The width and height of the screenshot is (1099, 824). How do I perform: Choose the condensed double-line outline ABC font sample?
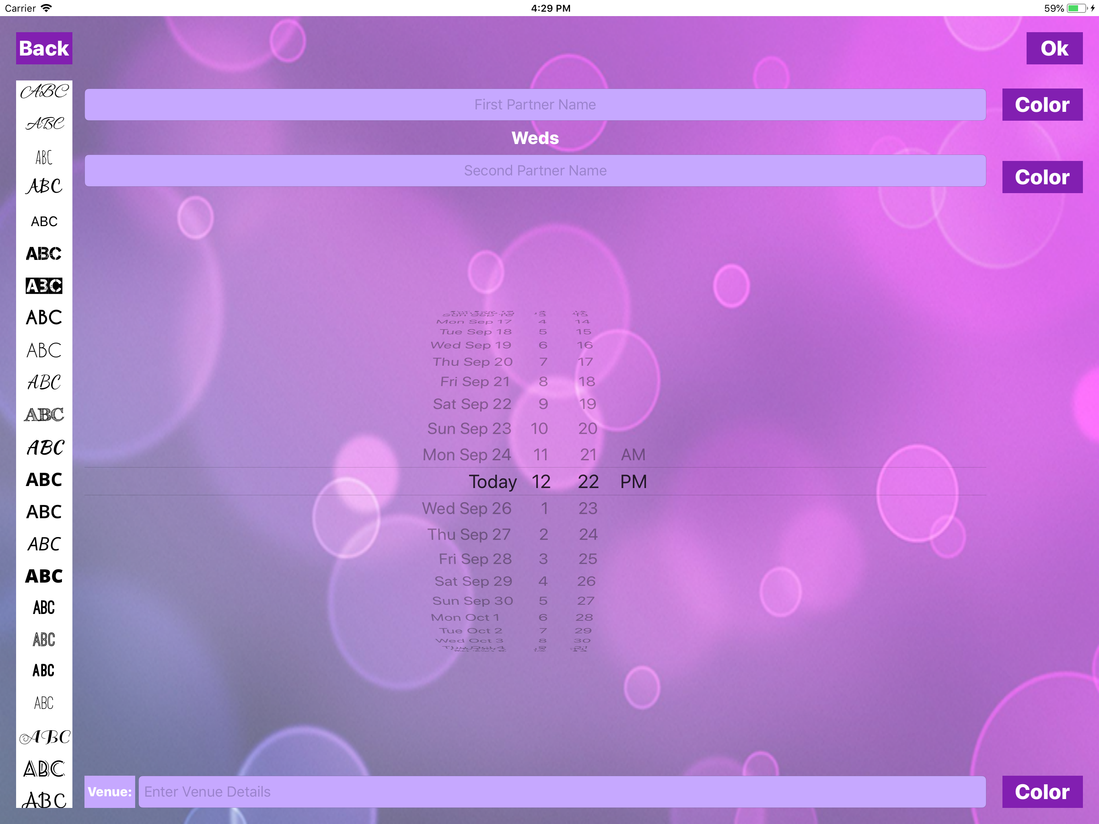point(44,640)
